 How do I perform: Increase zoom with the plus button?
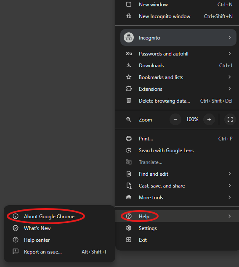(209, 119)
